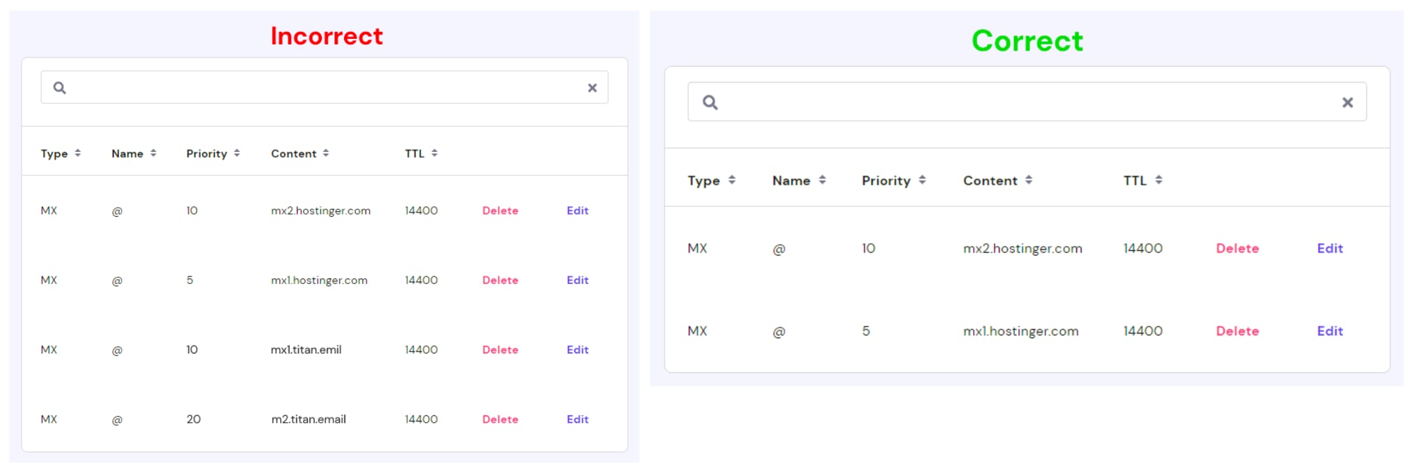The image size is (1411, 475).
Task: Click the Correct heading
Action: (x=1027, y=40)
